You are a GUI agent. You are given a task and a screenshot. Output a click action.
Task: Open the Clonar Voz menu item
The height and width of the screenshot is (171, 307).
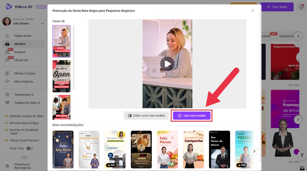pos(23,60)
